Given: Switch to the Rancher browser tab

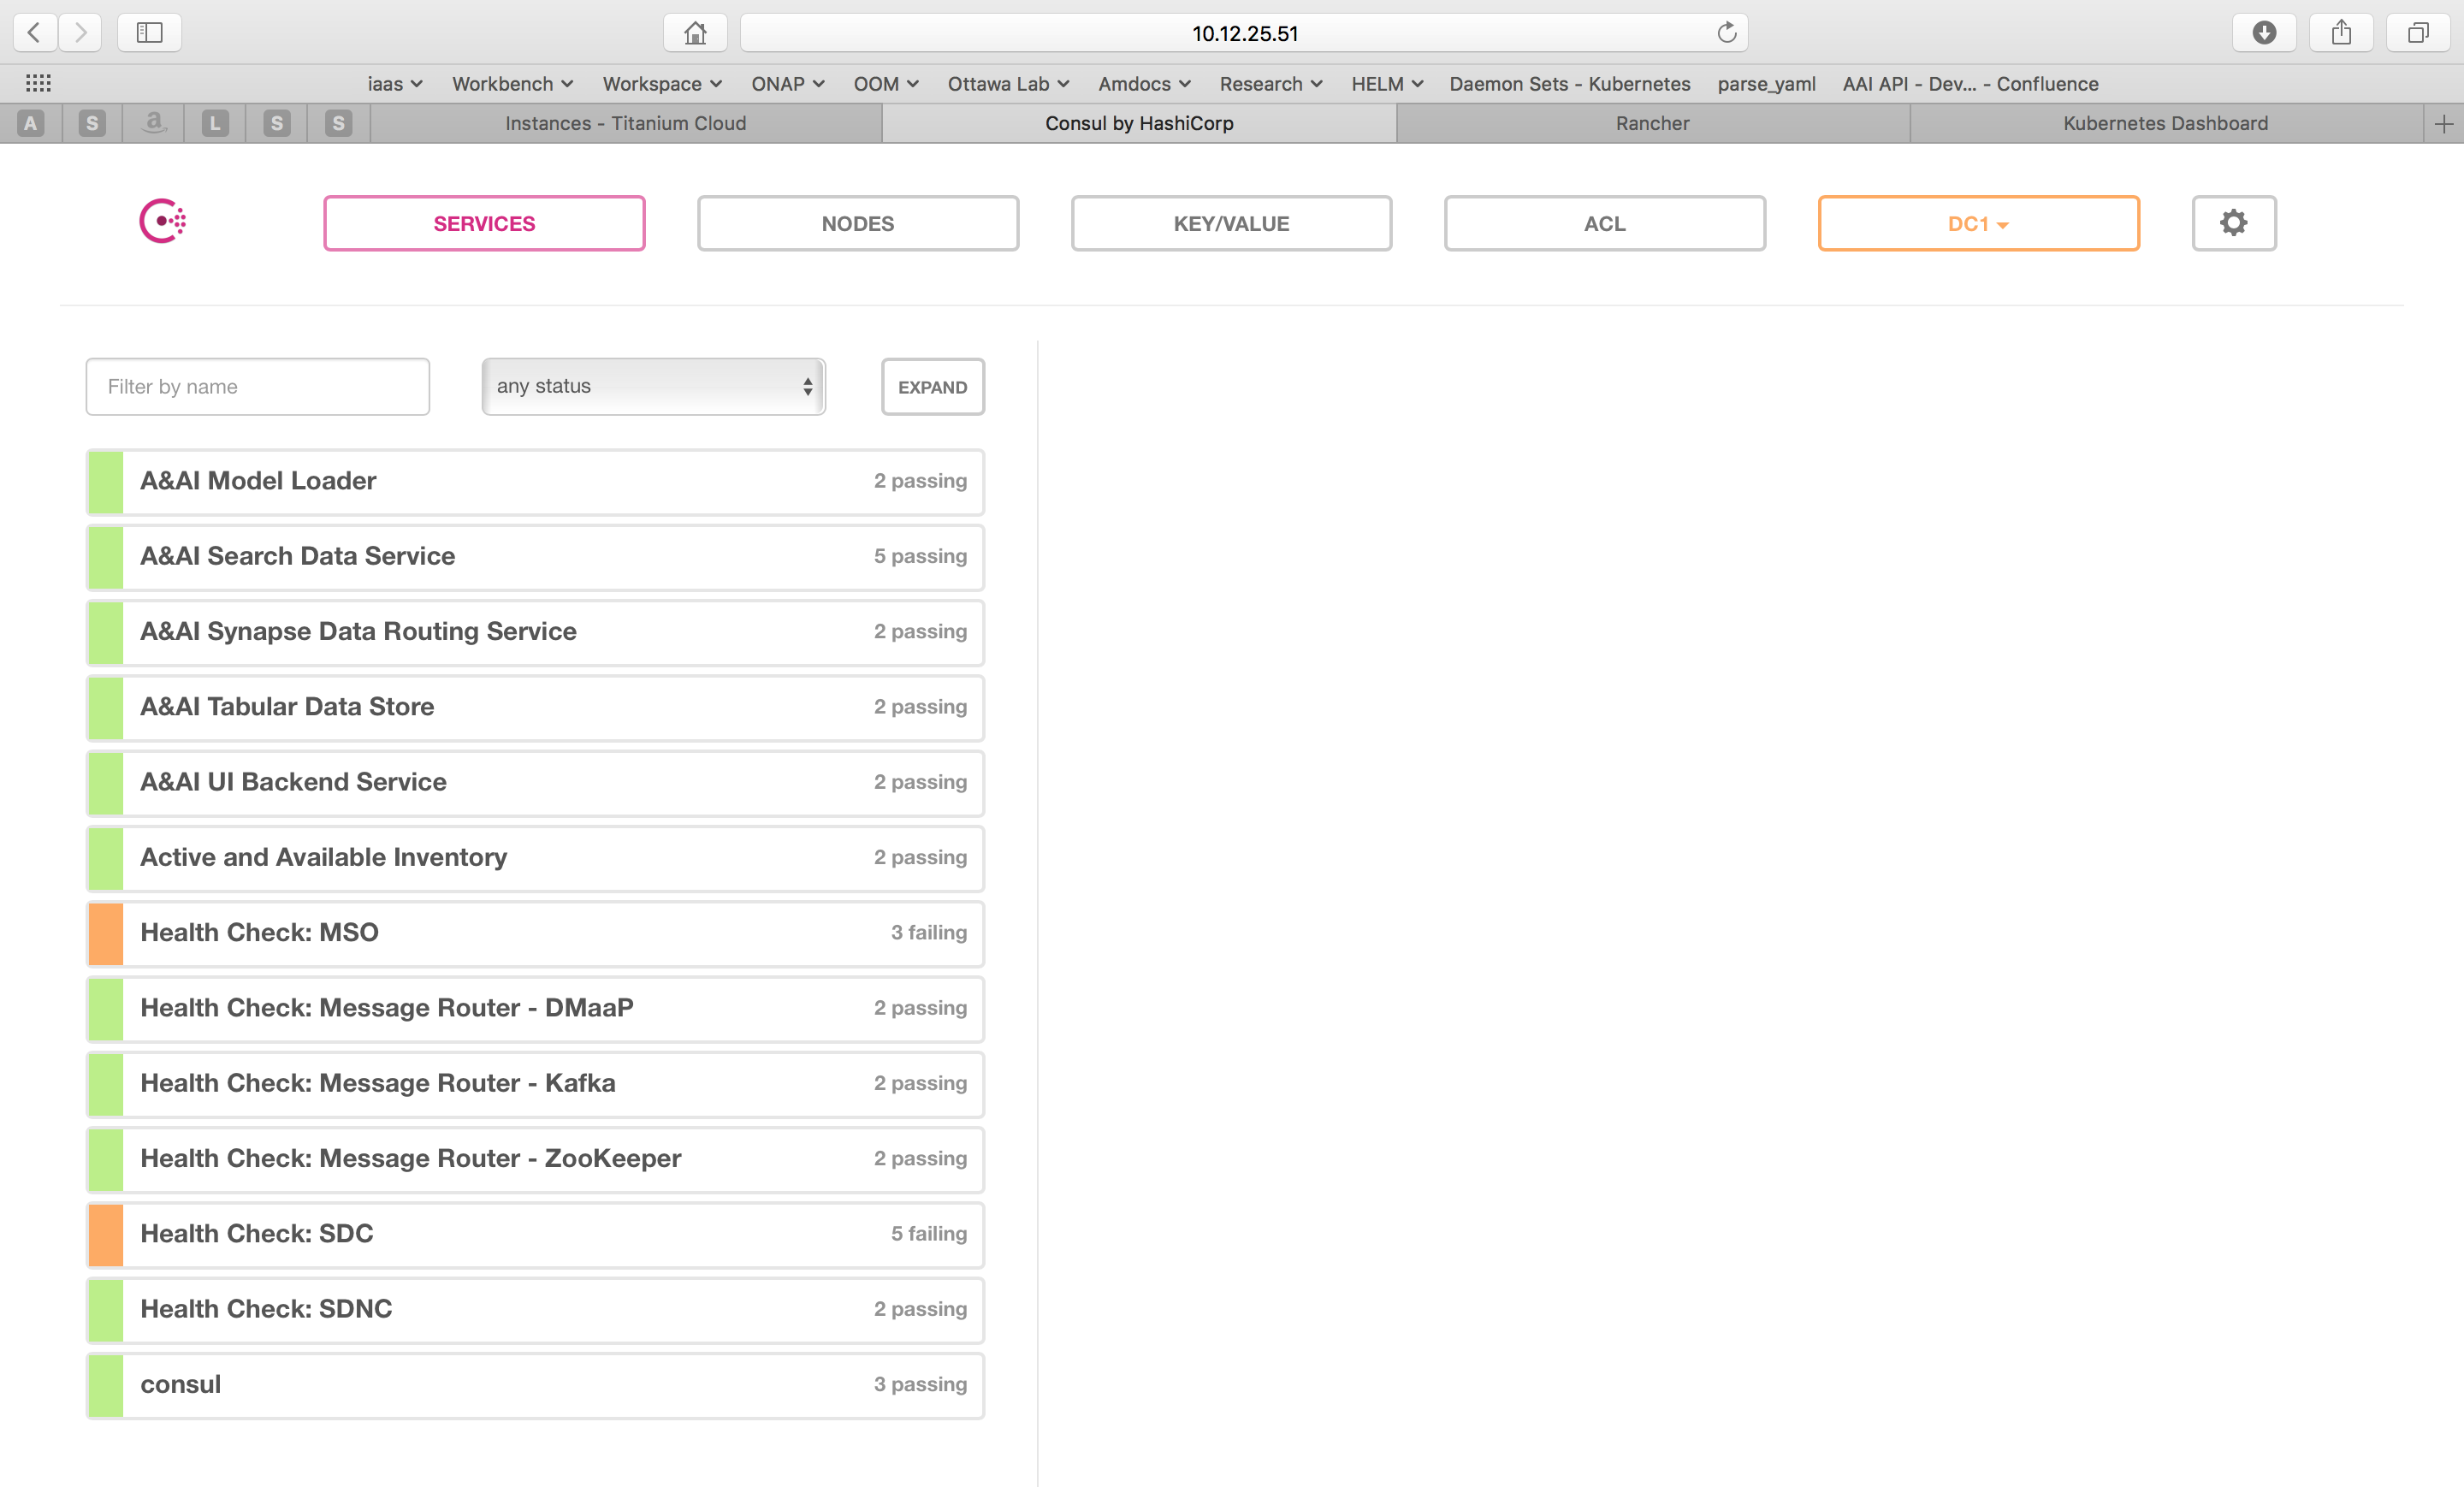Looking at the screenshot, I should click(1652, 123).
